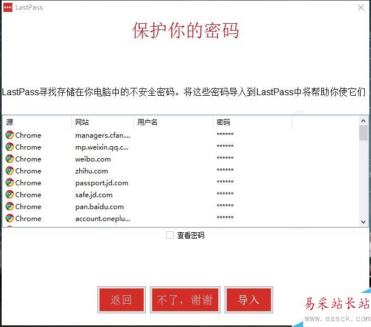Viewport: 371px width, 327px height.
Task: Click the 导入 button
Action: pyautogui.click(x=249, y=300)
